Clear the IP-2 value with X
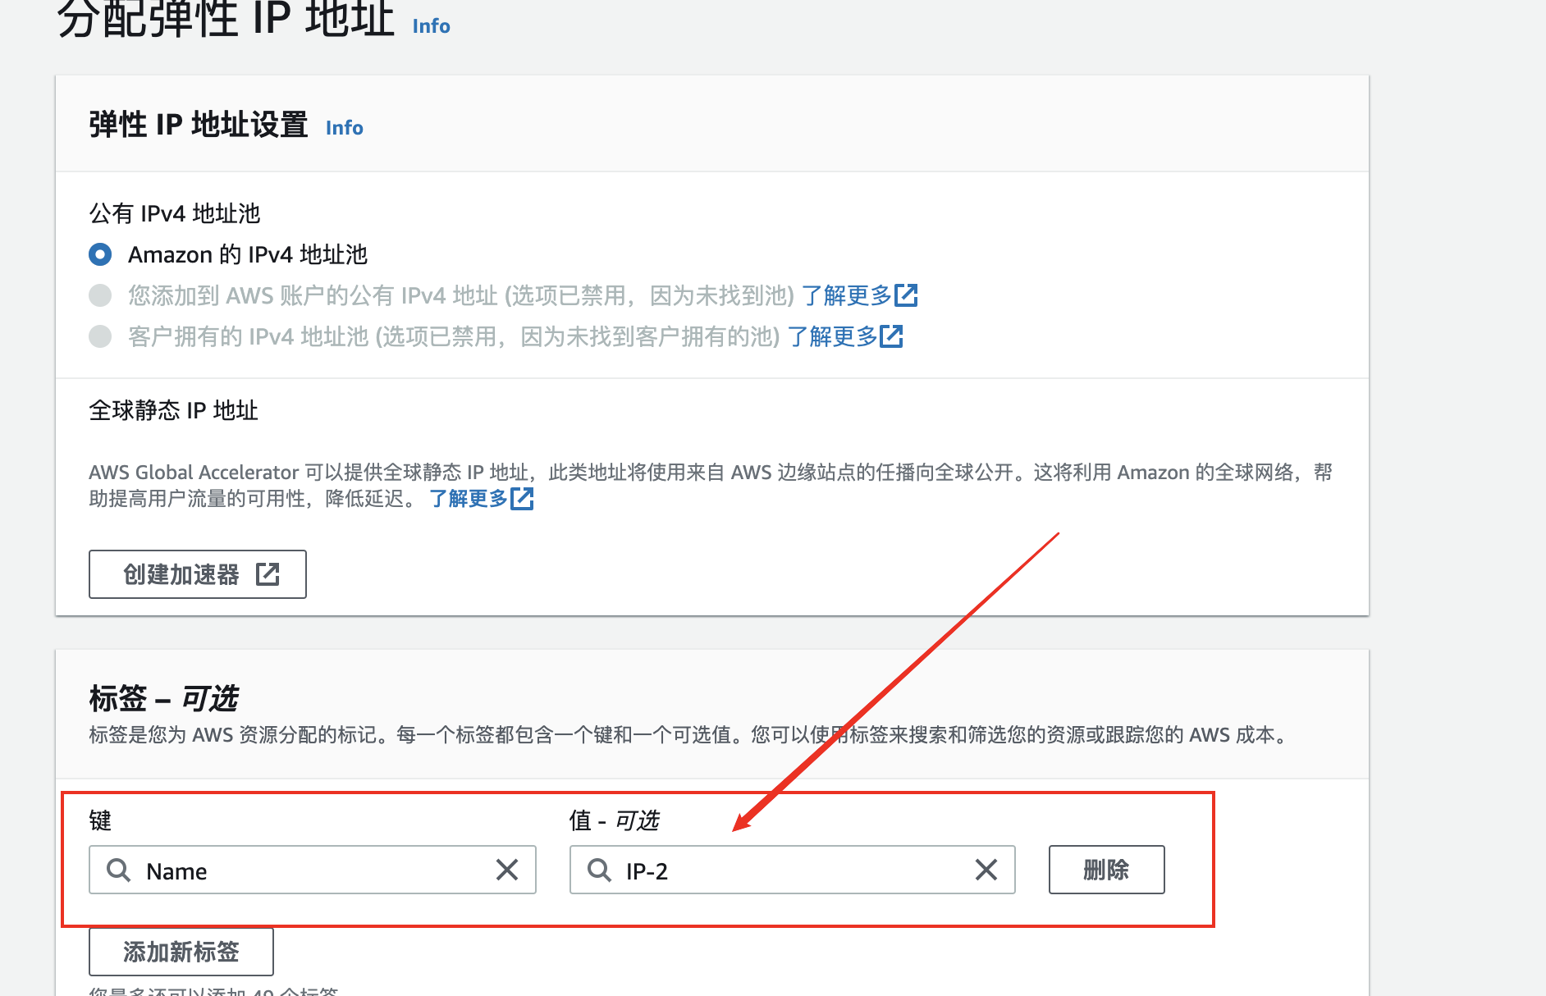 point(986,870)
